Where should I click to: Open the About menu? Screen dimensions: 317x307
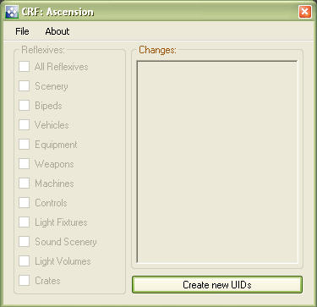[x=57, y=31]
